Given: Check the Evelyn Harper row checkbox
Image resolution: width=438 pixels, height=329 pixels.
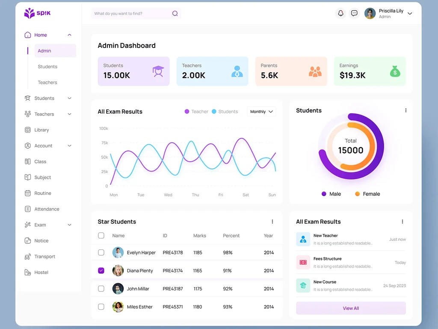Looking at the screenshot, I should point(101,252).
